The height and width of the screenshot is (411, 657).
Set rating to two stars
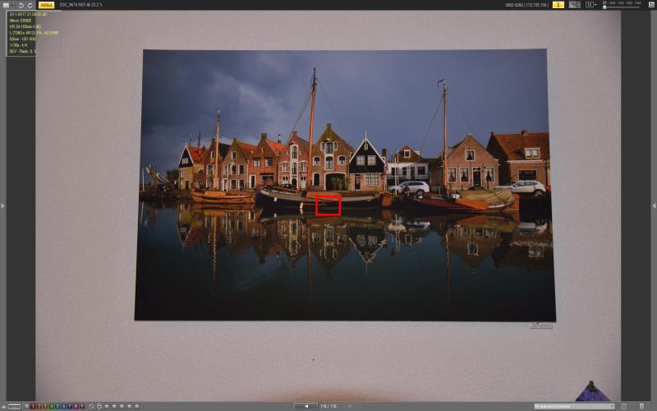click(114, 406)
